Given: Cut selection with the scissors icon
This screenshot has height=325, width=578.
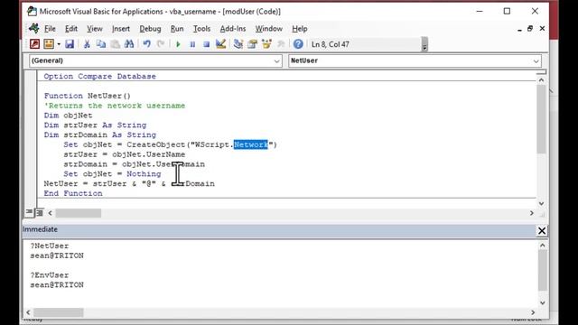Looking at the screenshot, I should tap(87, 44).
